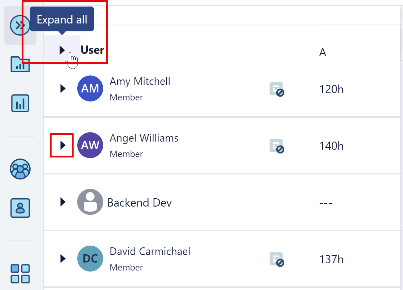Expand all user rows via header arrow
Screen dimensions: 403x290
tap(62, 50)
